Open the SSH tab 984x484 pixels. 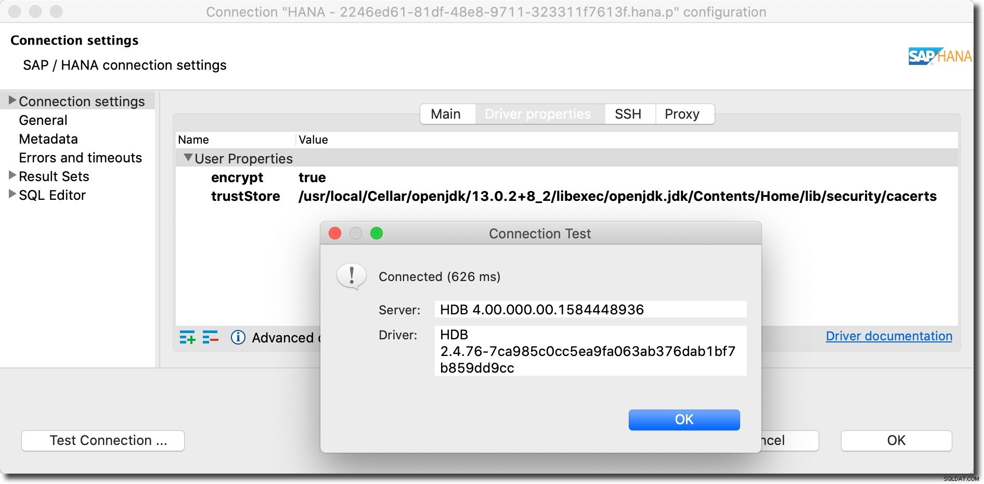coord(628,114)
